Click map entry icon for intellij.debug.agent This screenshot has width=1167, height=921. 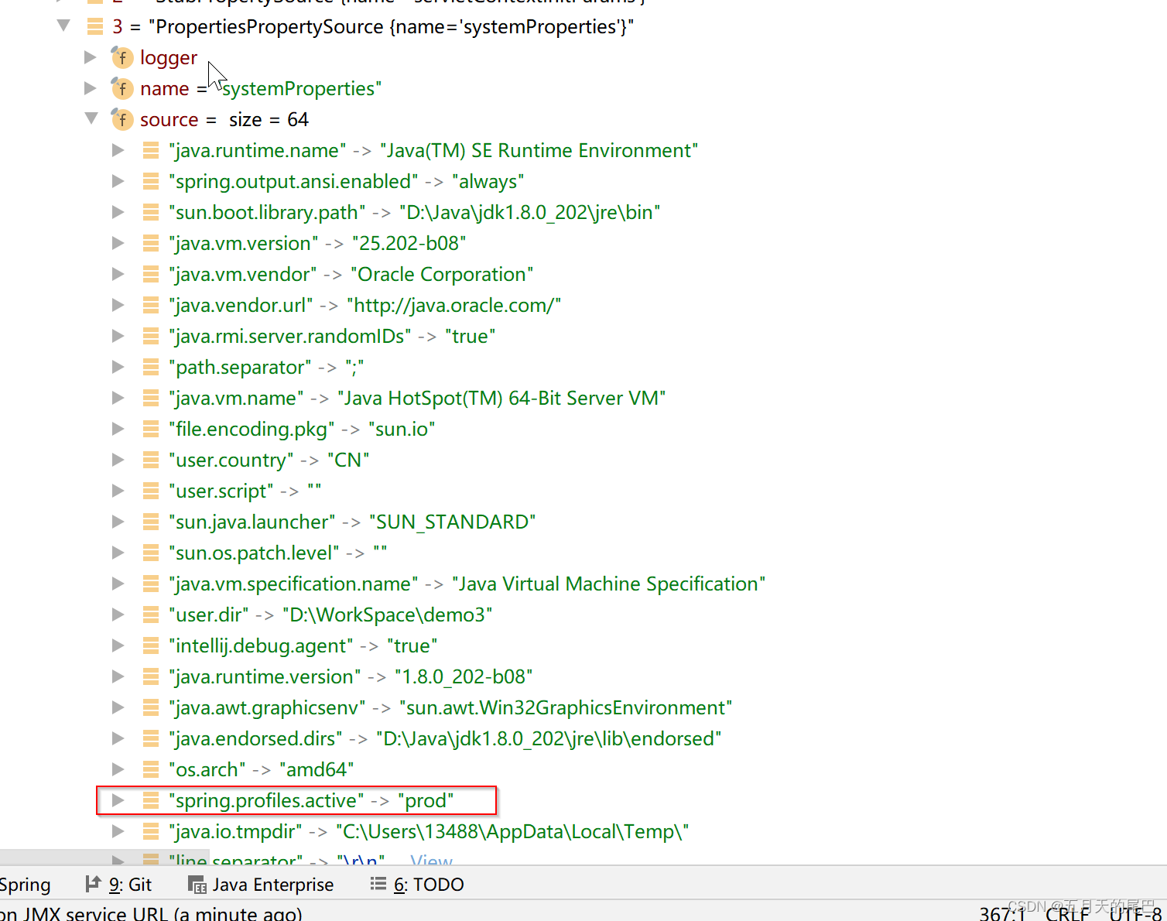[151, 645]
